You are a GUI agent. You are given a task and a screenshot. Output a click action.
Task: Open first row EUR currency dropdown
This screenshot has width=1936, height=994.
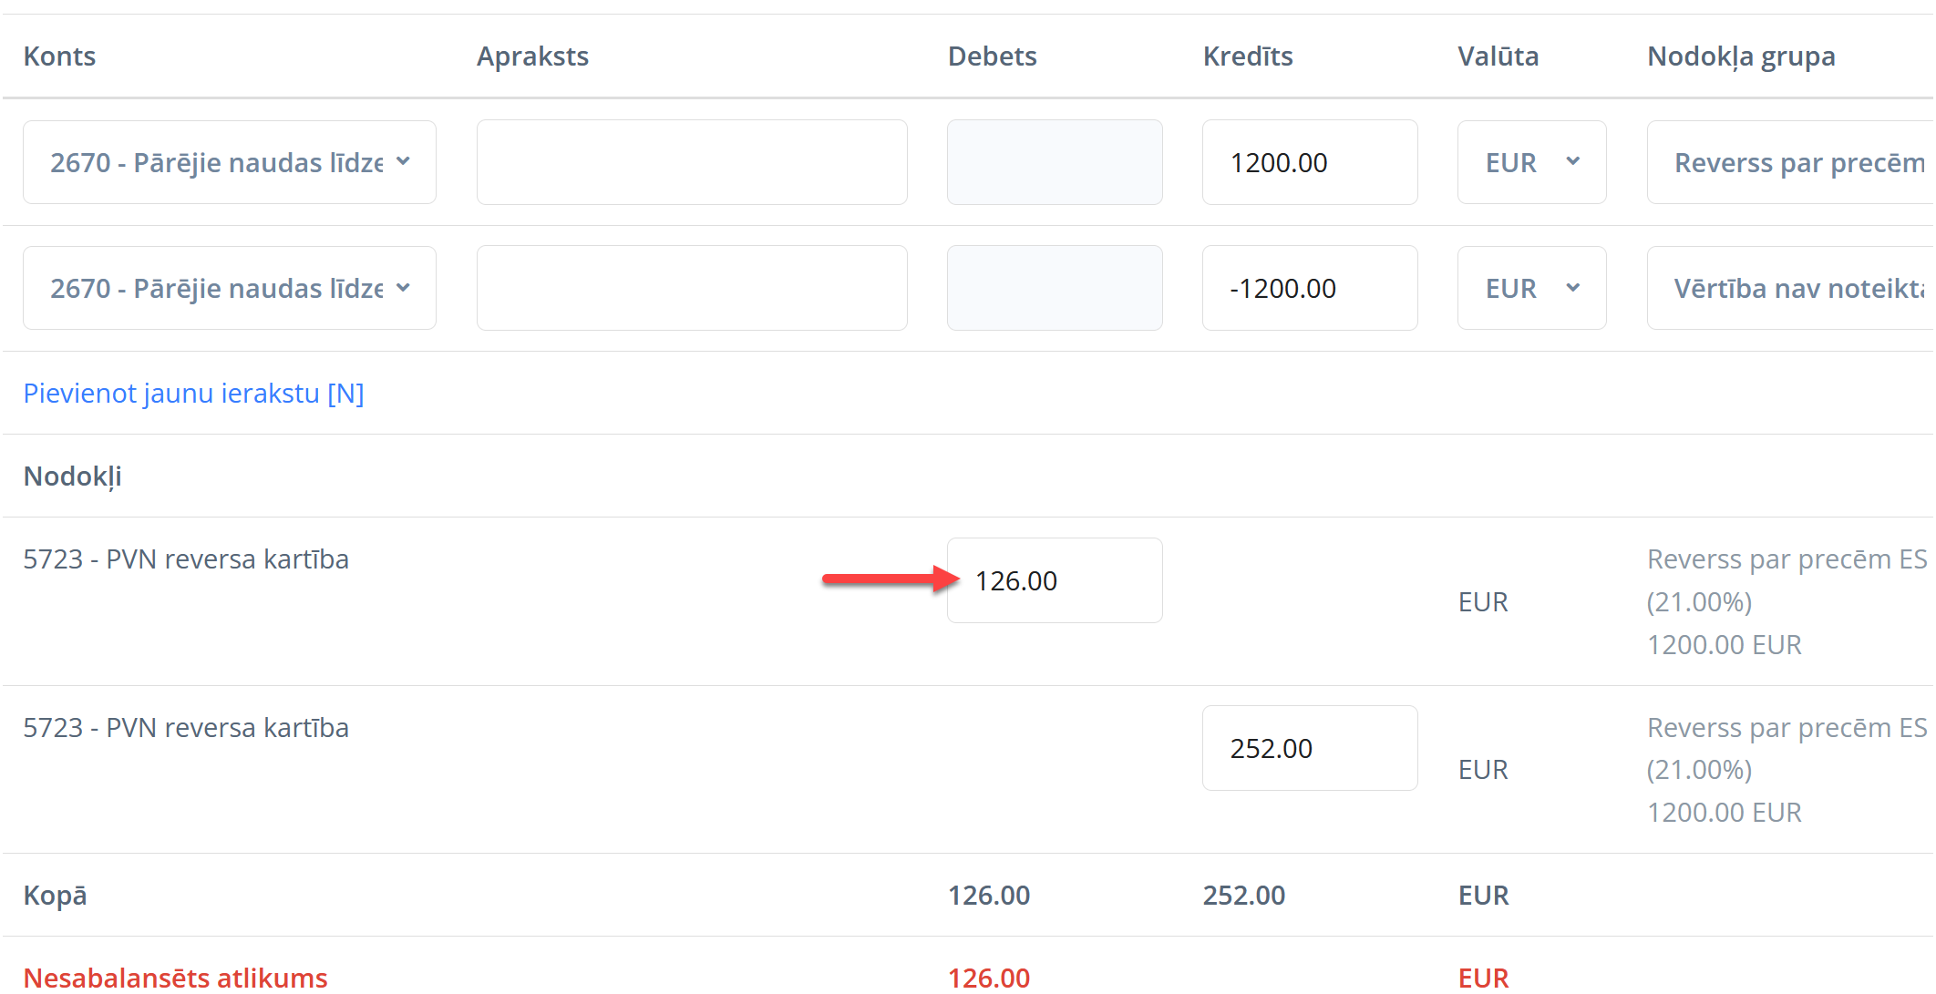[1531, 162]
